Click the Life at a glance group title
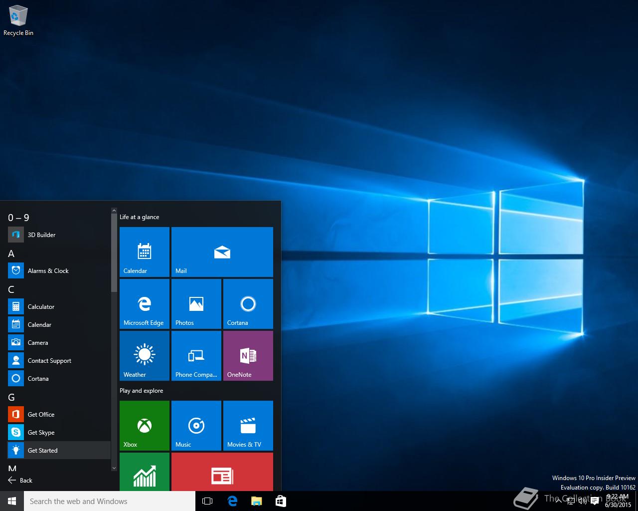 point(140,217)
